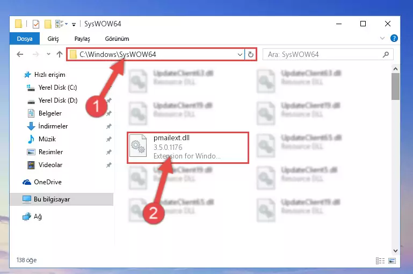Switch to details view in status bar
Viewport: 413px width, 274px height.
pyautogui.click(x=380, y=261)
